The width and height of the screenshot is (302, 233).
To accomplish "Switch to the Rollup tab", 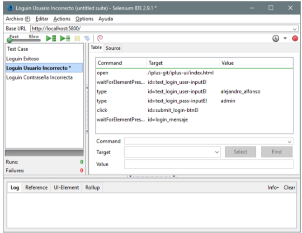I will [92, 187].
